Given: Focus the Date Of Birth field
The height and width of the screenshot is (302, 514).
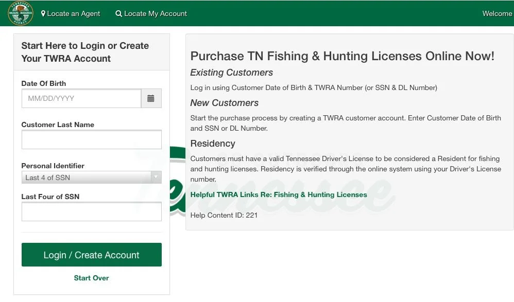Looking at the screenshot, I should [x=81, y=98].
